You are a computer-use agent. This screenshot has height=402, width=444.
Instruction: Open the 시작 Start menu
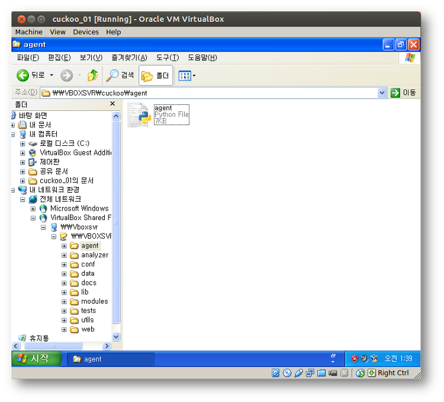[36, 359]
